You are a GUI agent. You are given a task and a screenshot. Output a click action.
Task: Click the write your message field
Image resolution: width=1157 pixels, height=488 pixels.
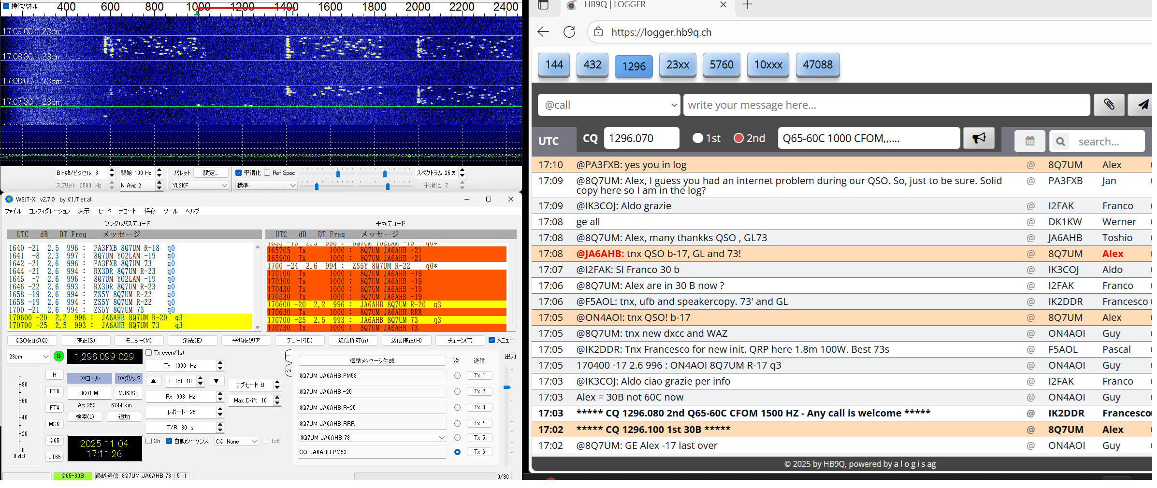click(886, 105)
